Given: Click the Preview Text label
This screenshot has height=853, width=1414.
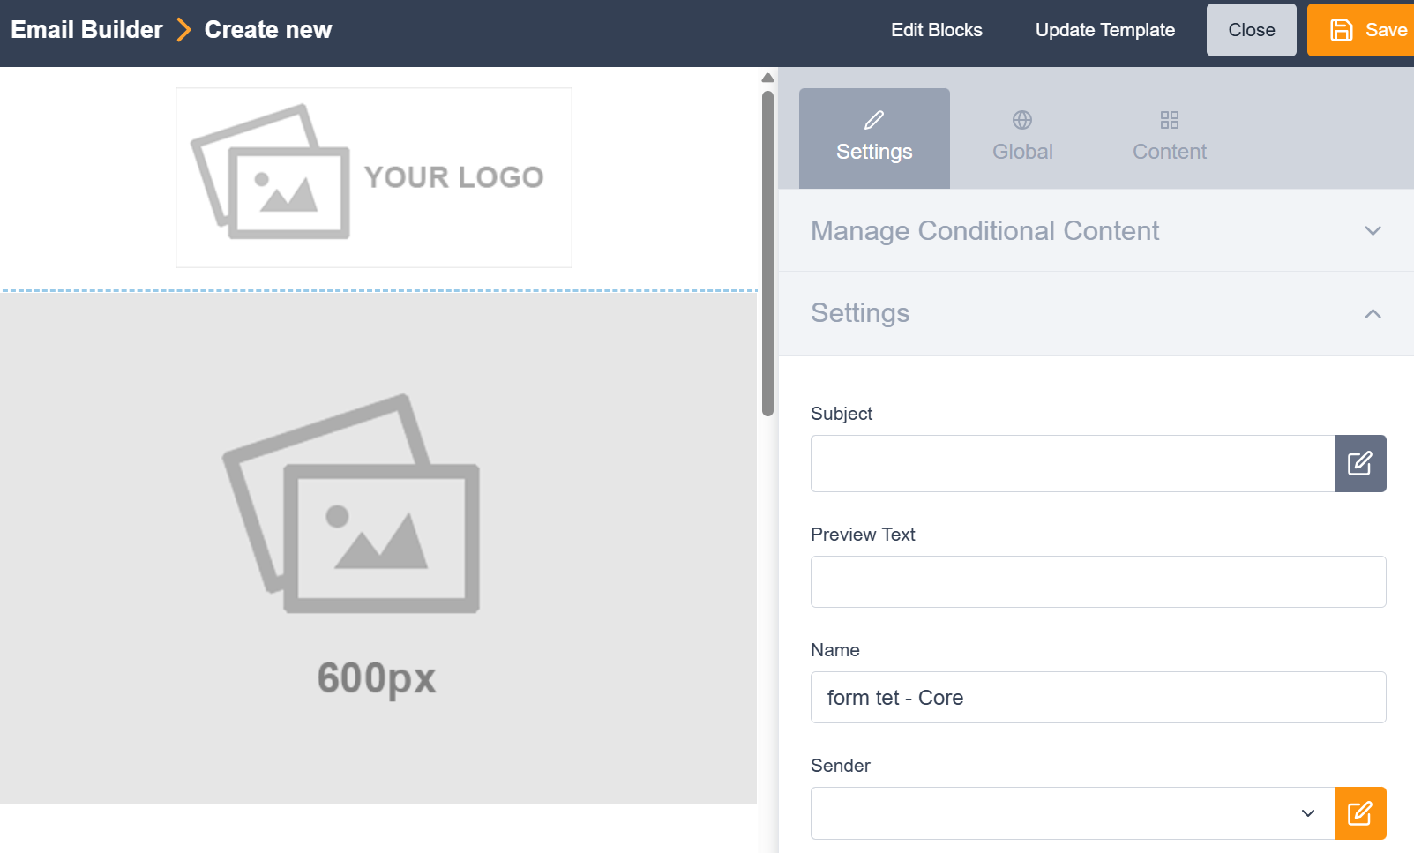Looking at the screenshot, I should pos(863,535).
